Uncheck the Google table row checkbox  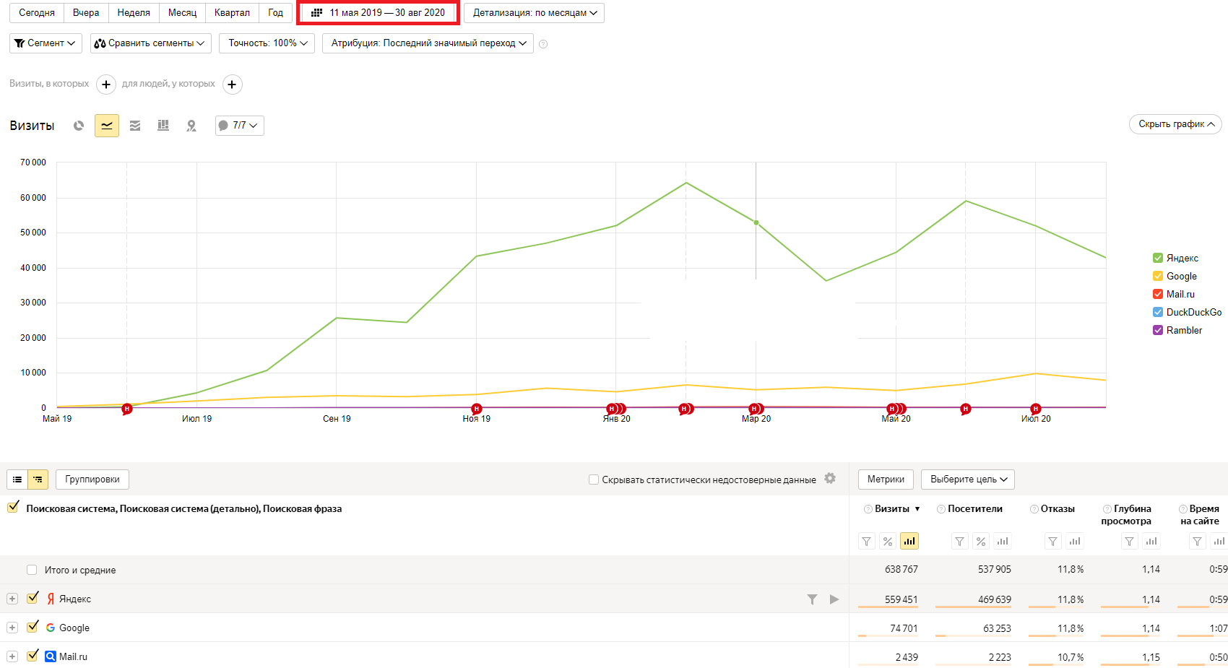tap(33, 627)
